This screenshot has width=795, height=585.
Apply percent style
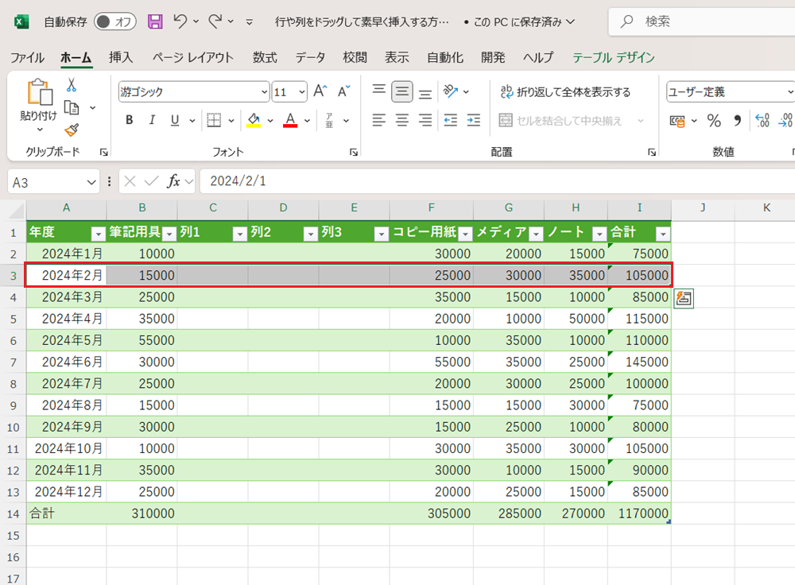pyautogui.click(x=714, y=121)
